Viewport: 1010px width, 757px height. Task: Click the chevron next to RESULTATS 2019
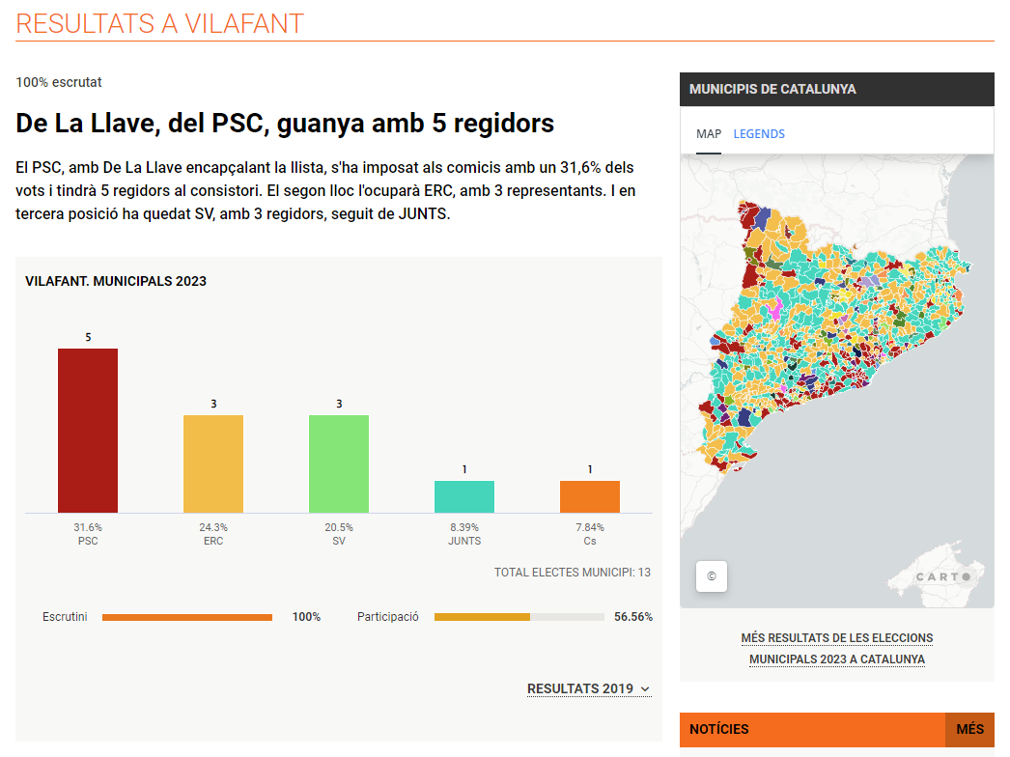click(645, 689)
